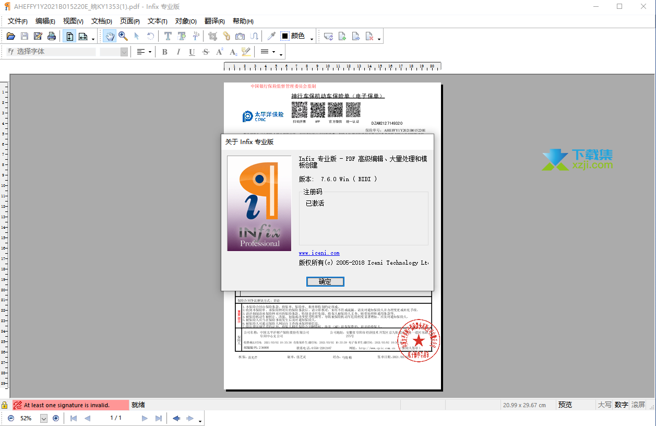Select the Rotate tool
This screenshot has height=426, width=656.
point(150,36)
